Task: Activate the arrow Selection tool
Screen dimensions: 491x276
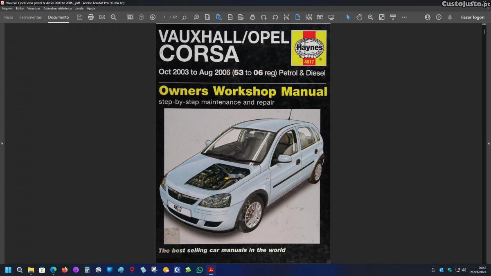Action: [348, 17]
